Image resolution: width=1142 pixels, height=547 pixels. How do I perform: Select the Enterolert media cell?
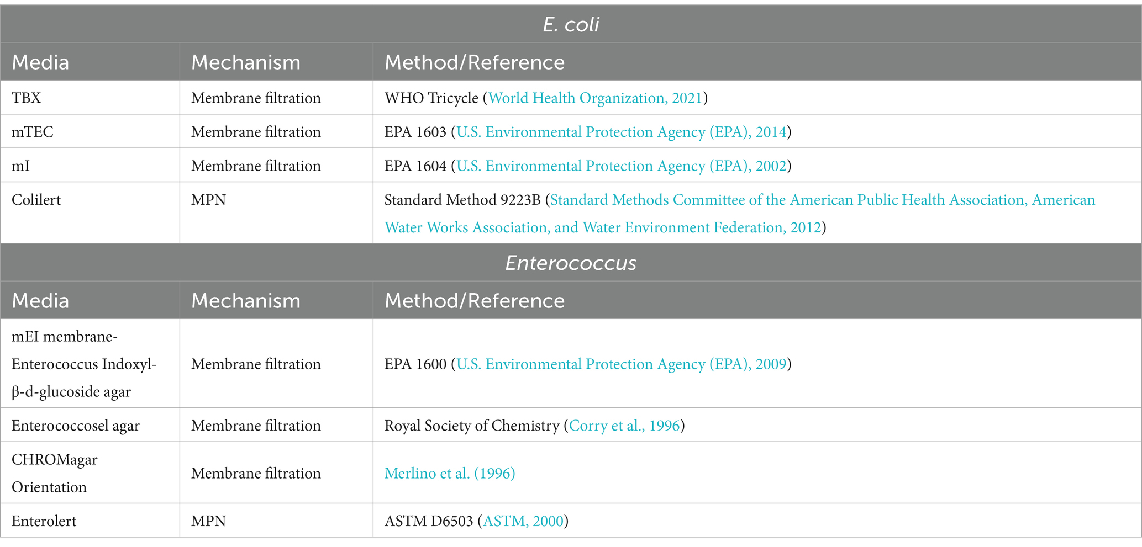point(90,521)
